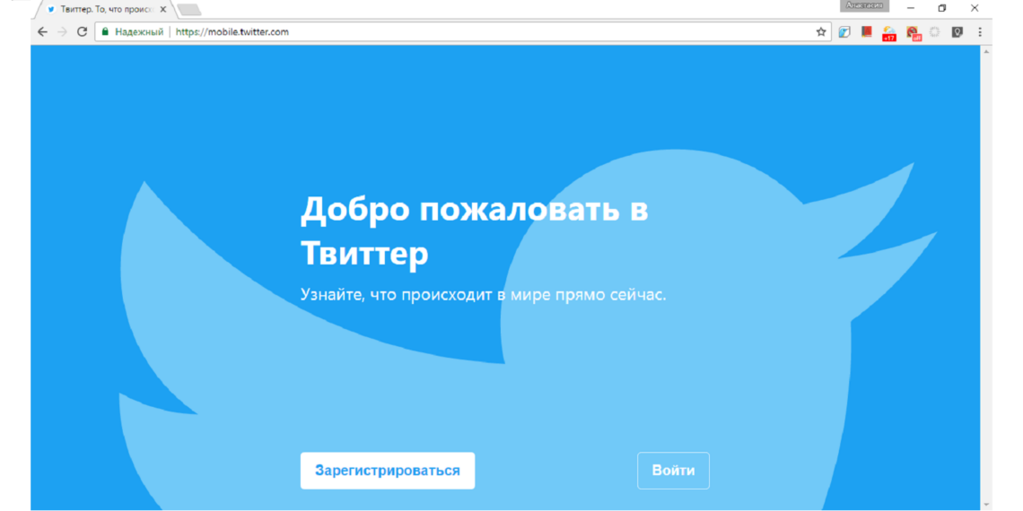The width and height of the screenshot is (1023, 511).
Task: Click the scrollbar down arrow
Action: tap(986, 504)
